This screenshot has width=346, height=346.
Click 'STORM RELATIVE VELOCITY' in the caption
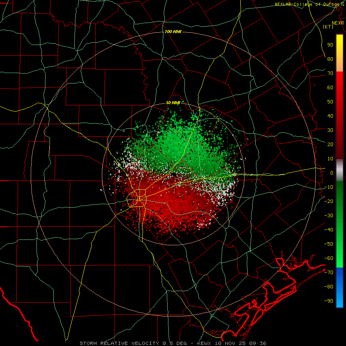coord(119,343)
